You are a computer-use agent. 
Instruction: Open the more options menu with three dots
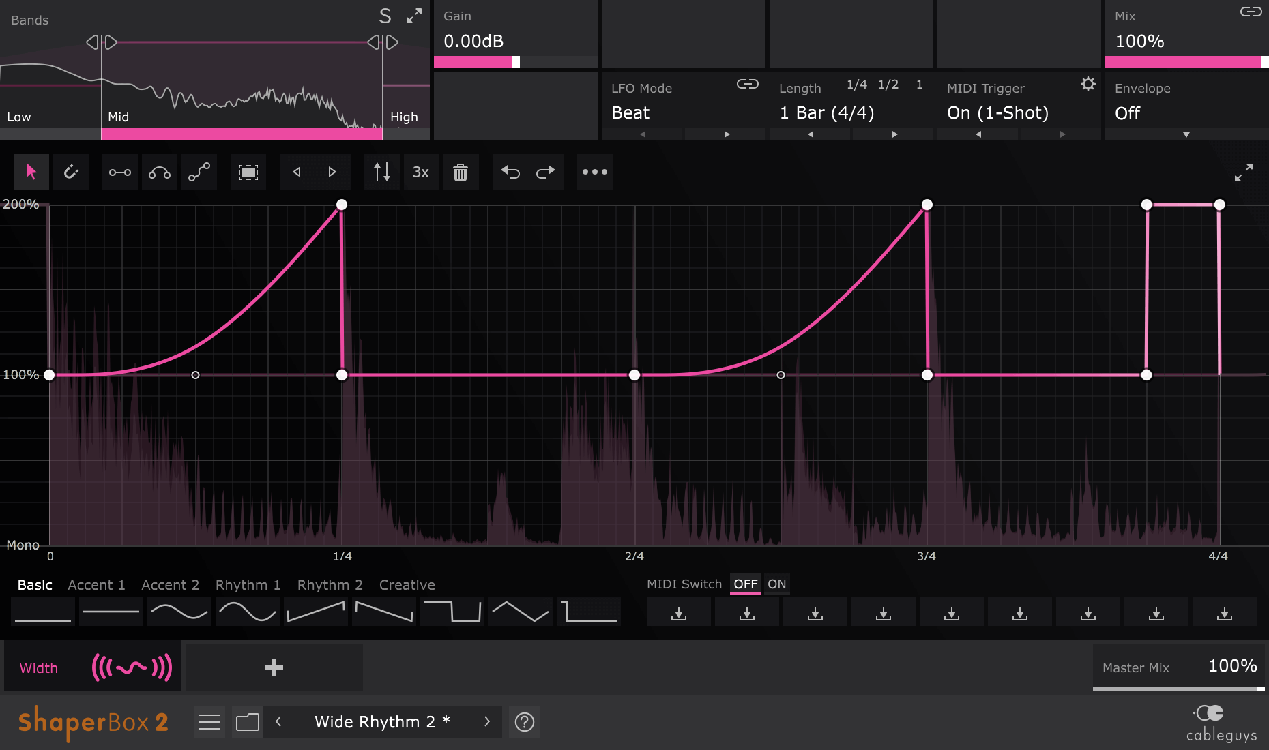(594, 172)
